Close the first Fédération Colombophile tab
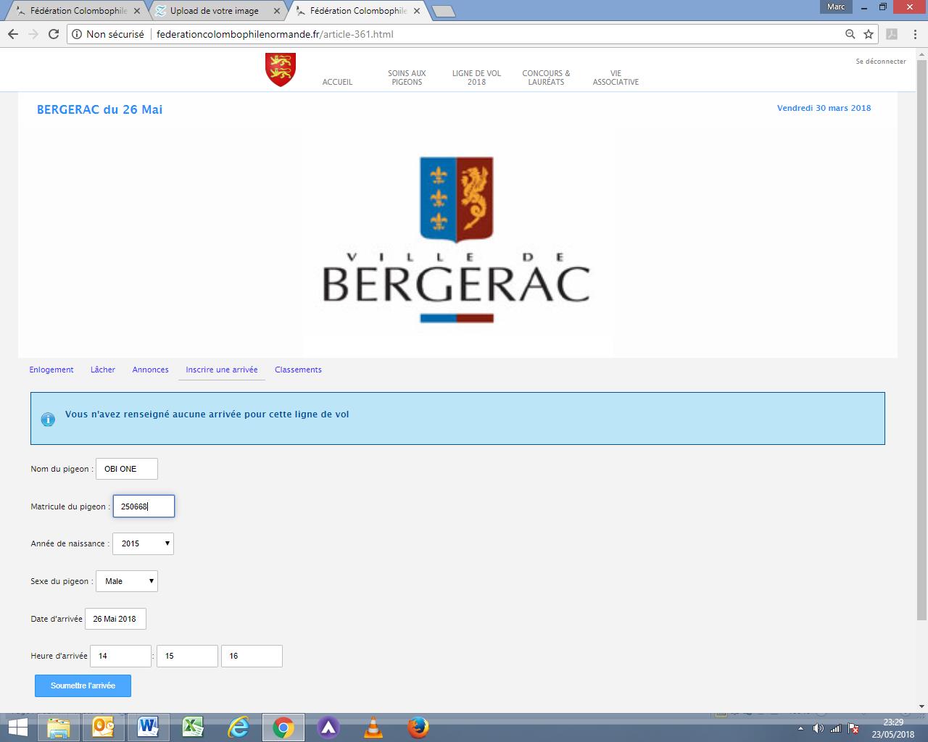The image size is (928, 742). tap(138, 11)
